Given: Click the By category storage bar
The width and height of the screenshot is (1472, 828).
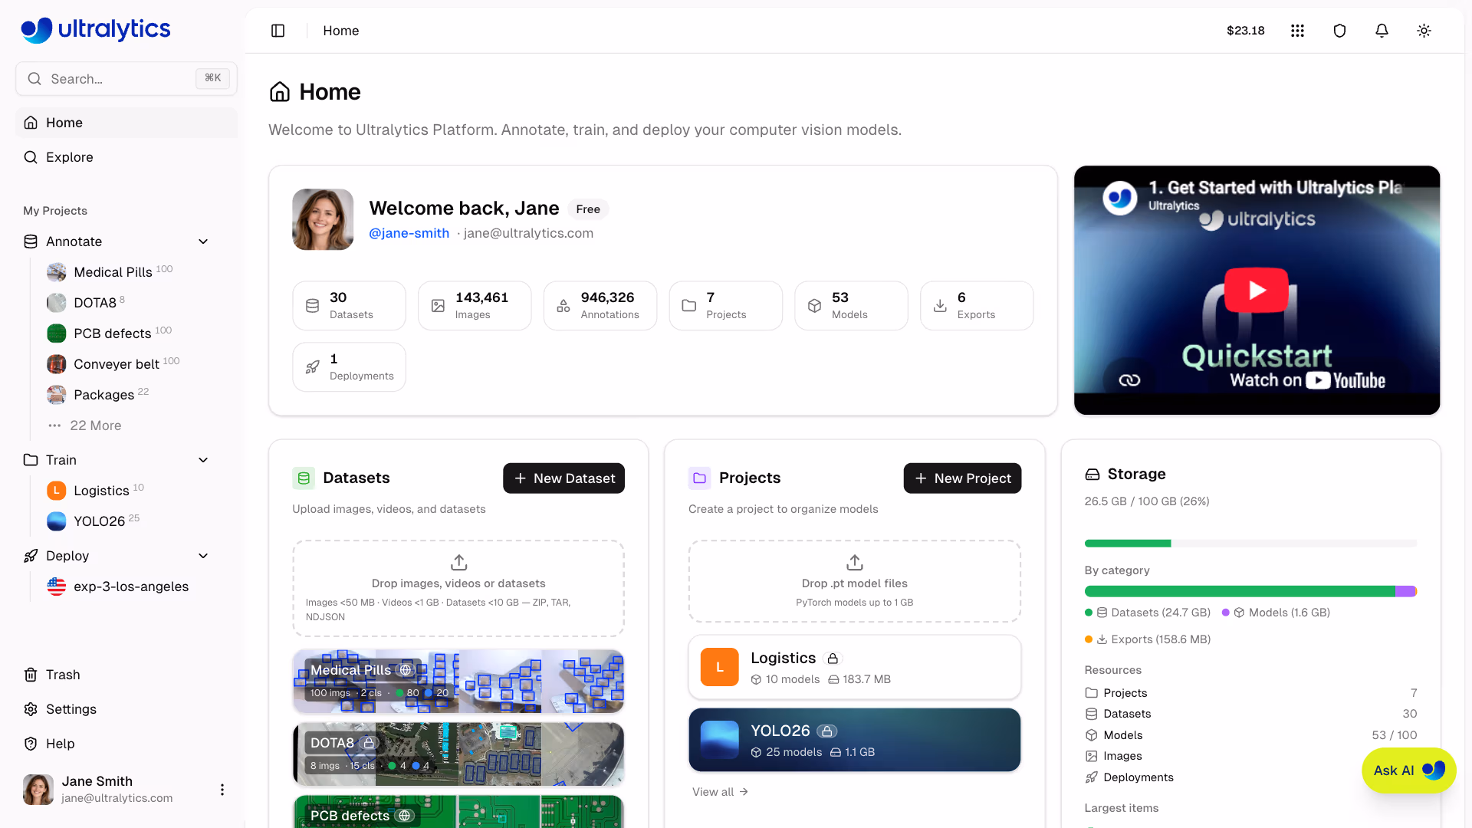Looking at the screenshot, I should pyautogui.click(x=1250, y=591).
